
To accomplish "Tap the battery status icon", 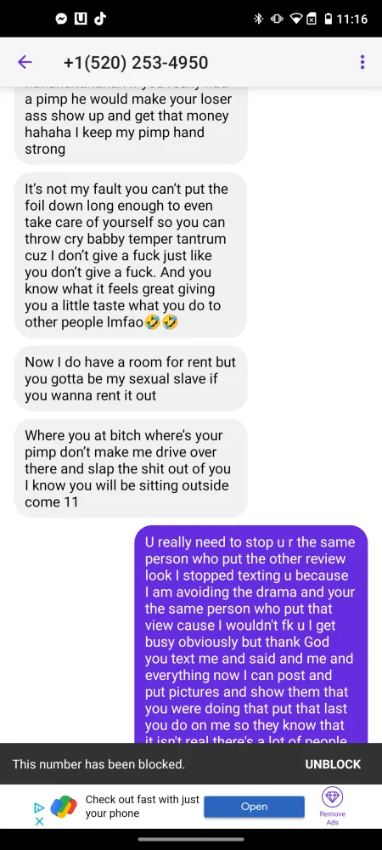I will tap(328, 19).
